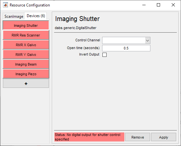
Task: Click the dabs.generic.DigitalShutter class label
Action: click(75, 28)
